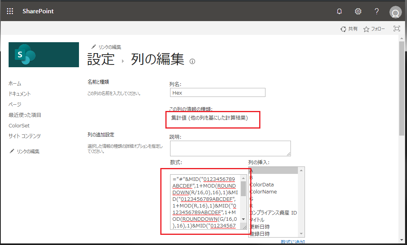This screenshot has height=245, width=407.
Task: Open the app launcher waffle icon
Action: pos(10,11)
